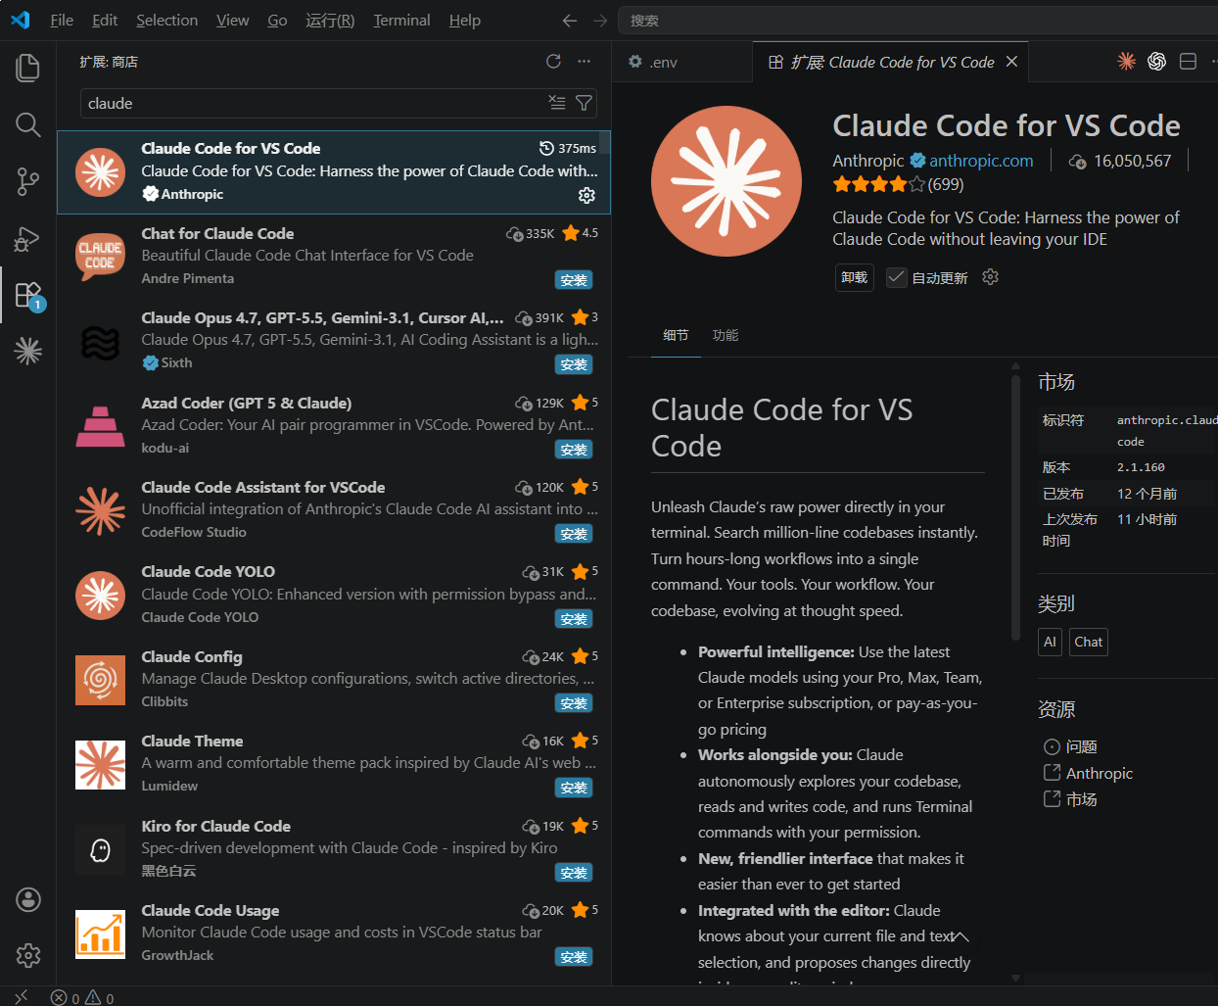Open the extension search filter menu
This screenshot has height=1006, width=1218.
[x=585, y=103]
